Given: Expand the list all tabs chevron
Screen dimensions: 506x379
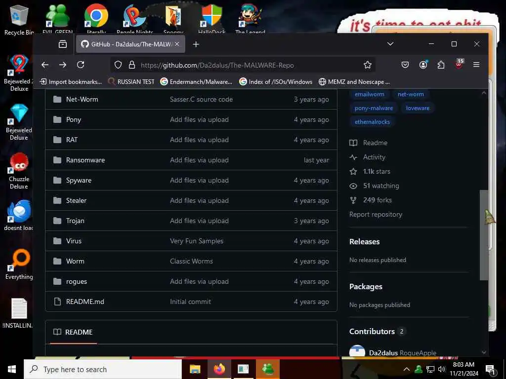Looking at the screenshot, I should (390, 44).
